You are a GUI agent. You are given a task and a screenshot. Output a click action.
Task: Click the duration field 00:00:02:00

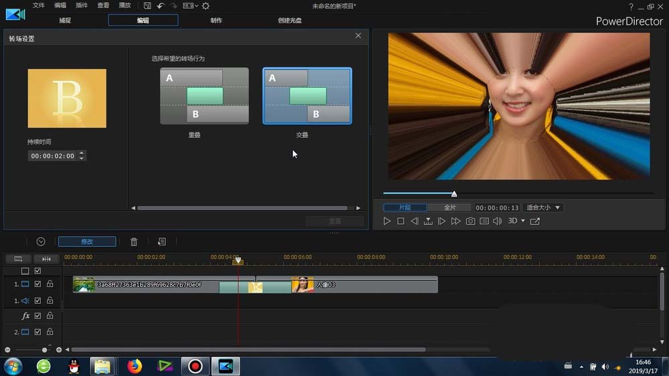(52, 156)
